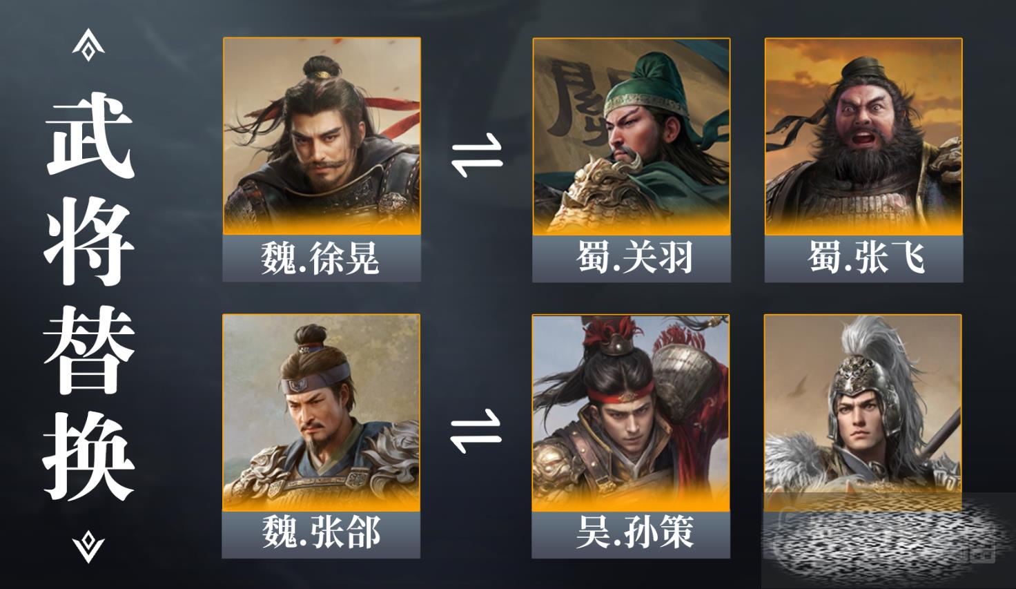1016x589 pixels.
Task: Click the 魏.徐晃 name label
Action: pyautogui.click(x=322, y=259)
